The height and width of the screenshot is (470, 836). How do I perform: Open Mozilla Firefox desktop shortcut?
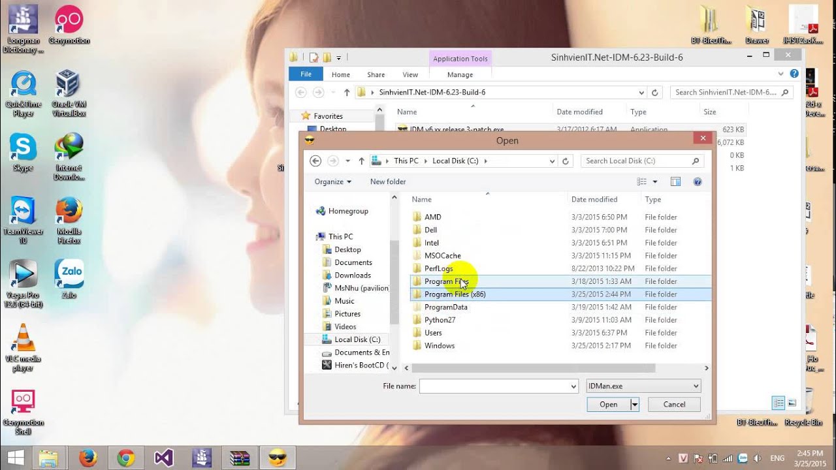69,221
